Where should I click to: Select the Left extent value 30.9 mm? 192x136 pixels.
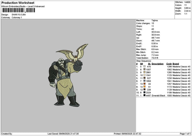(156, 32)
